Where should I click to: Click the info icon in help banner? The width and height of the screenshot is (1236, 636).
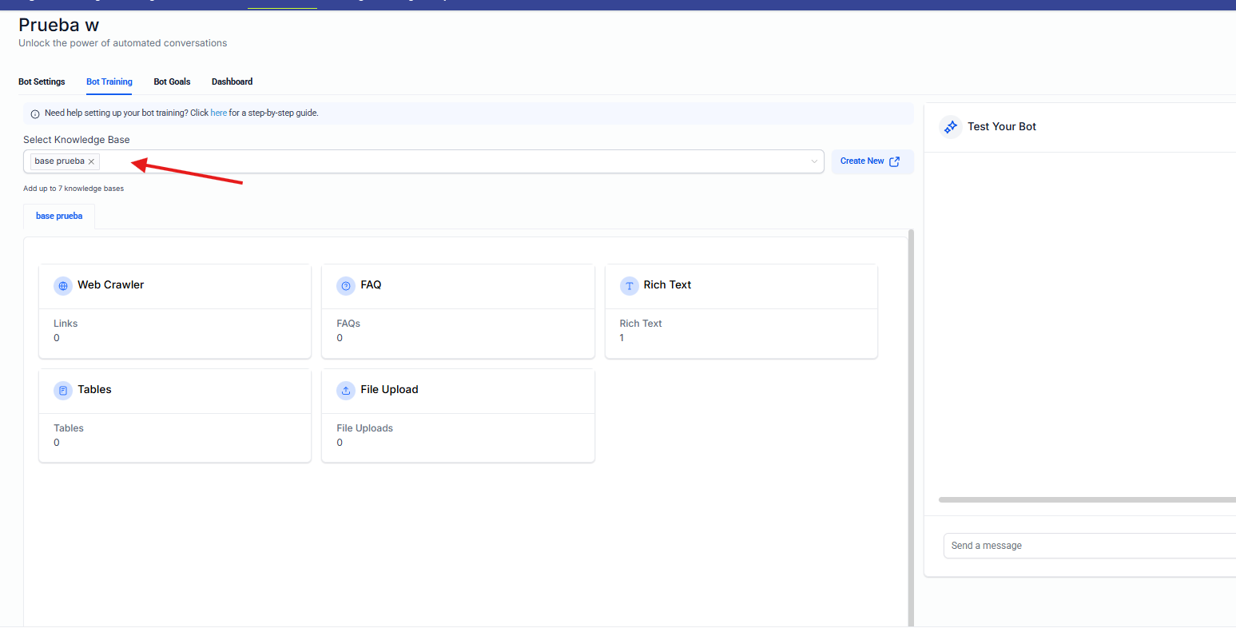[x=34, y=113]
